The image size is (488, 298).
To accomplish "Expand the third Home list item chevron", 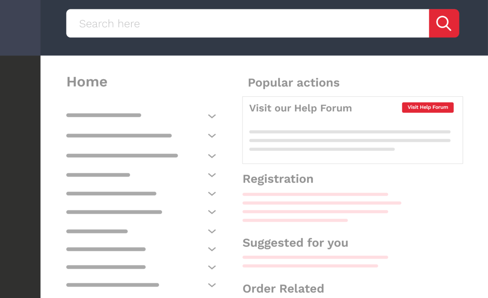I will coord(212,156).
